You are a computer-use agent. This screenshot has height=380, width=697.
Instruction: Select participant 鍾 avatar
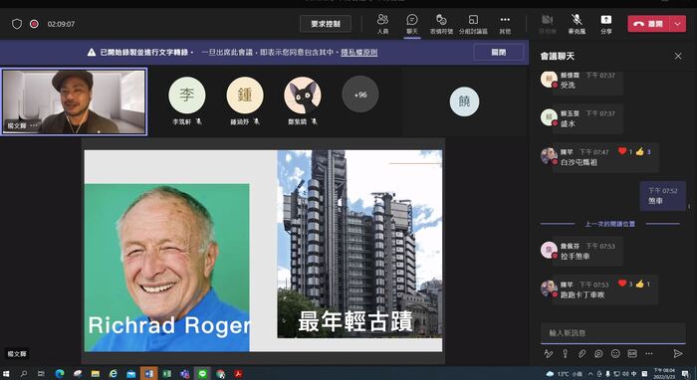(245, 95)
